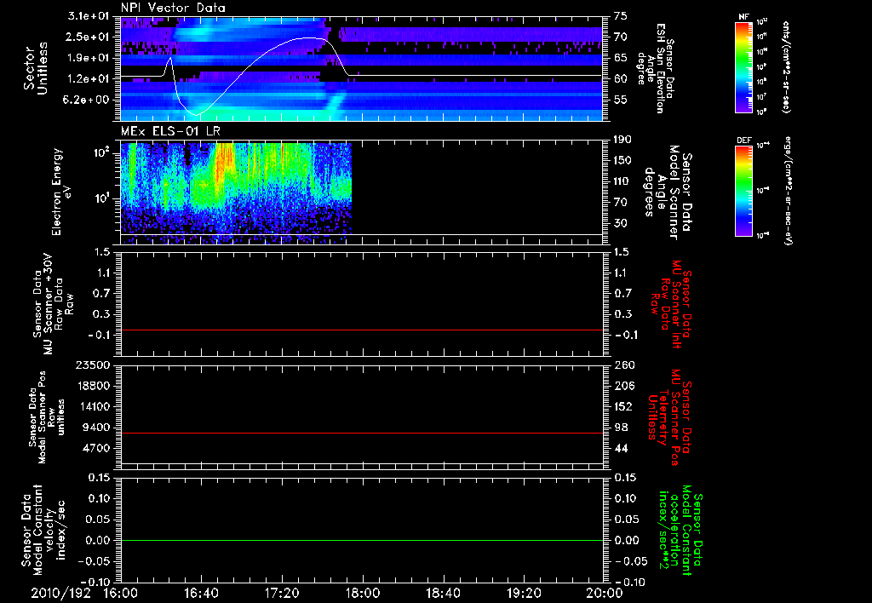
Task: Click the red line in the MU Scanner +30V panel
Action: (362, 330)
